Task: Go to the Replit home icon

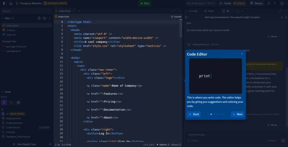Action: pyautogui.click(x=11, y=3)
